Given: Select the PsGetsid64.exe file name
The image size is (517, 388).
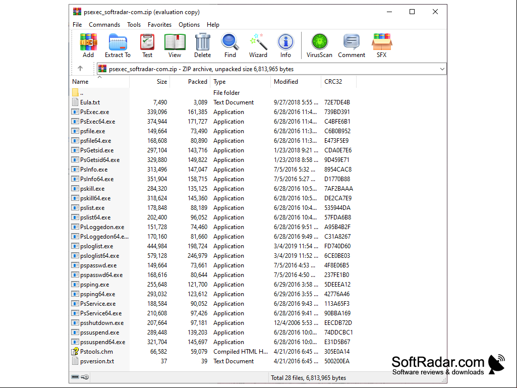Looking at the screenshot, I should pyautogui.click(x=100, y=159).
